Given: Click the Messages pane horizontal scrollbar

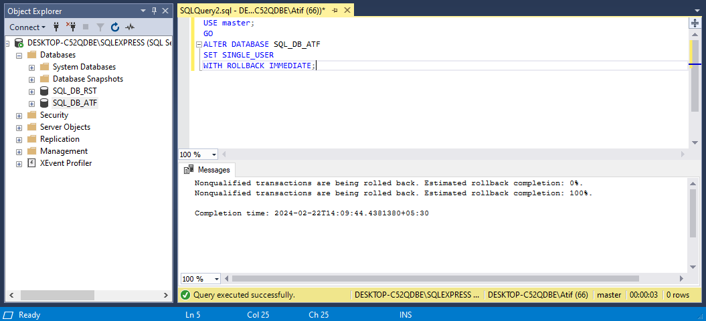Looking at the screenshot, I should click(435, 279).
